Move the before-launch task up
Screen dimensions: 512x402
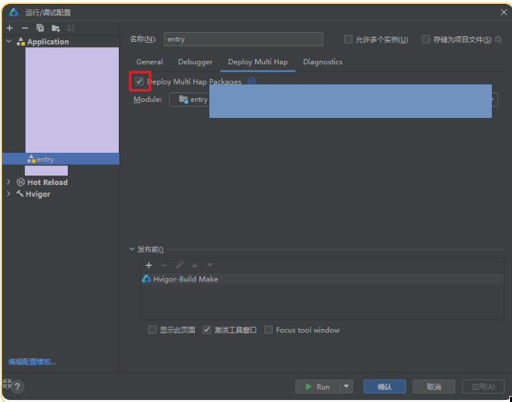(x=195, y=265)
